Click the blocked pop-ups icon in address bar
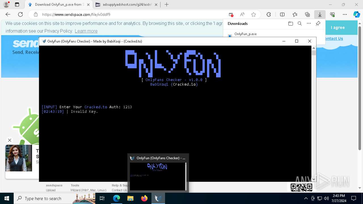363x204 pixels. coord(231,14)
